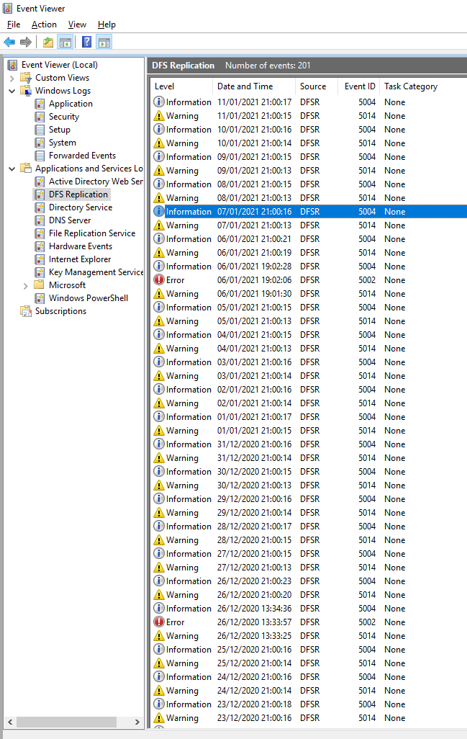Toggle the Show/Hide Console Tree icon
The image size is (467, 739).
[x=65, y=42]
